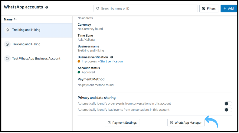Click the sort arrows icon beside Name
This screenshot has width=239, height=133.
click(15, 19)
